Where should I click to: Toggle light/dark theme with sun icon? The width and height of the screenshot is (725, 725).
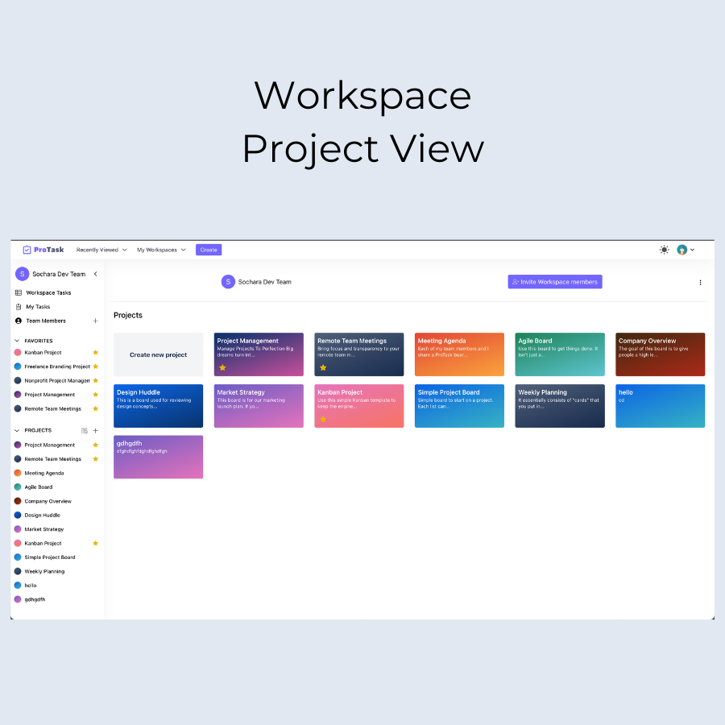(x=664, y=250)
